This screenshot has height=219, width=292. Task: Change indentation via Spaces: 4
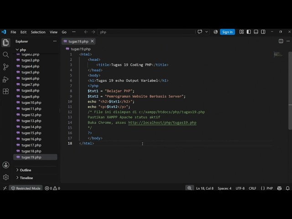(224, 188)
